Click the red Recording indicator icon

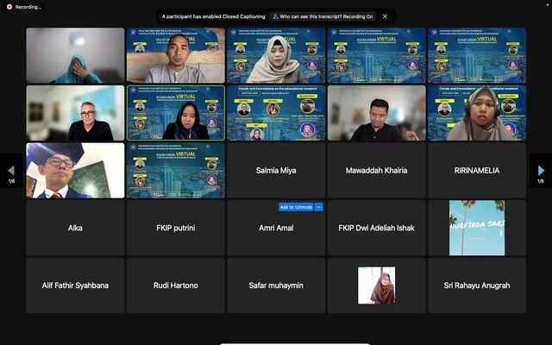pos(8,6)
